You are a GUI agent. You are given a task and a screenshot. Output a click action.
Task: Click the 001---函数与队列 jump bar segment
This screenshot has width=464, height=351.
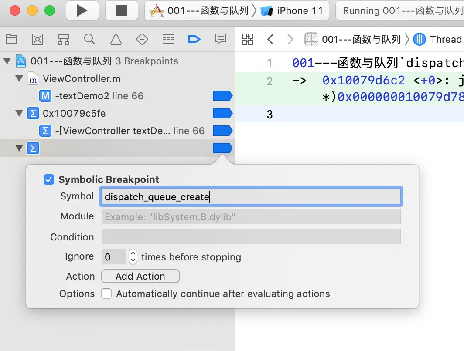pos(362,39)
